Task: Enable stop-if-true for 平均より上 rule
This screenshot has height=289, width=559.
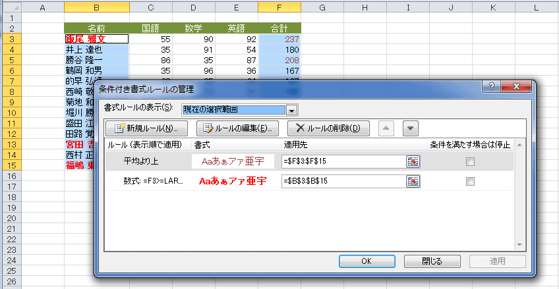Action: (x=471, y=161)
